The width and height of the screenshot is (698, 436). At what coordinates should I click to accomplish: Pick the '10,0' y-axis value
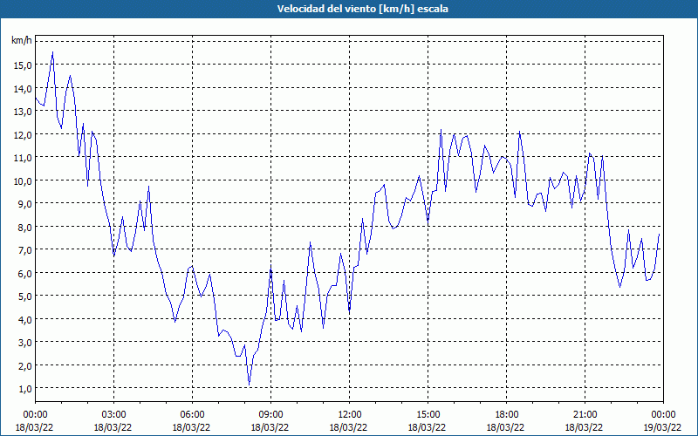[x=23, y=181]
